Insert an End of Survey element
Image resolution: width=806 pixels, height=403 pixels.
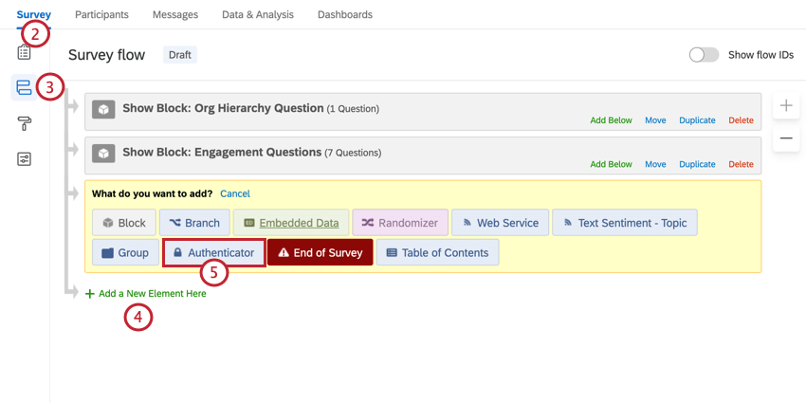321,253
